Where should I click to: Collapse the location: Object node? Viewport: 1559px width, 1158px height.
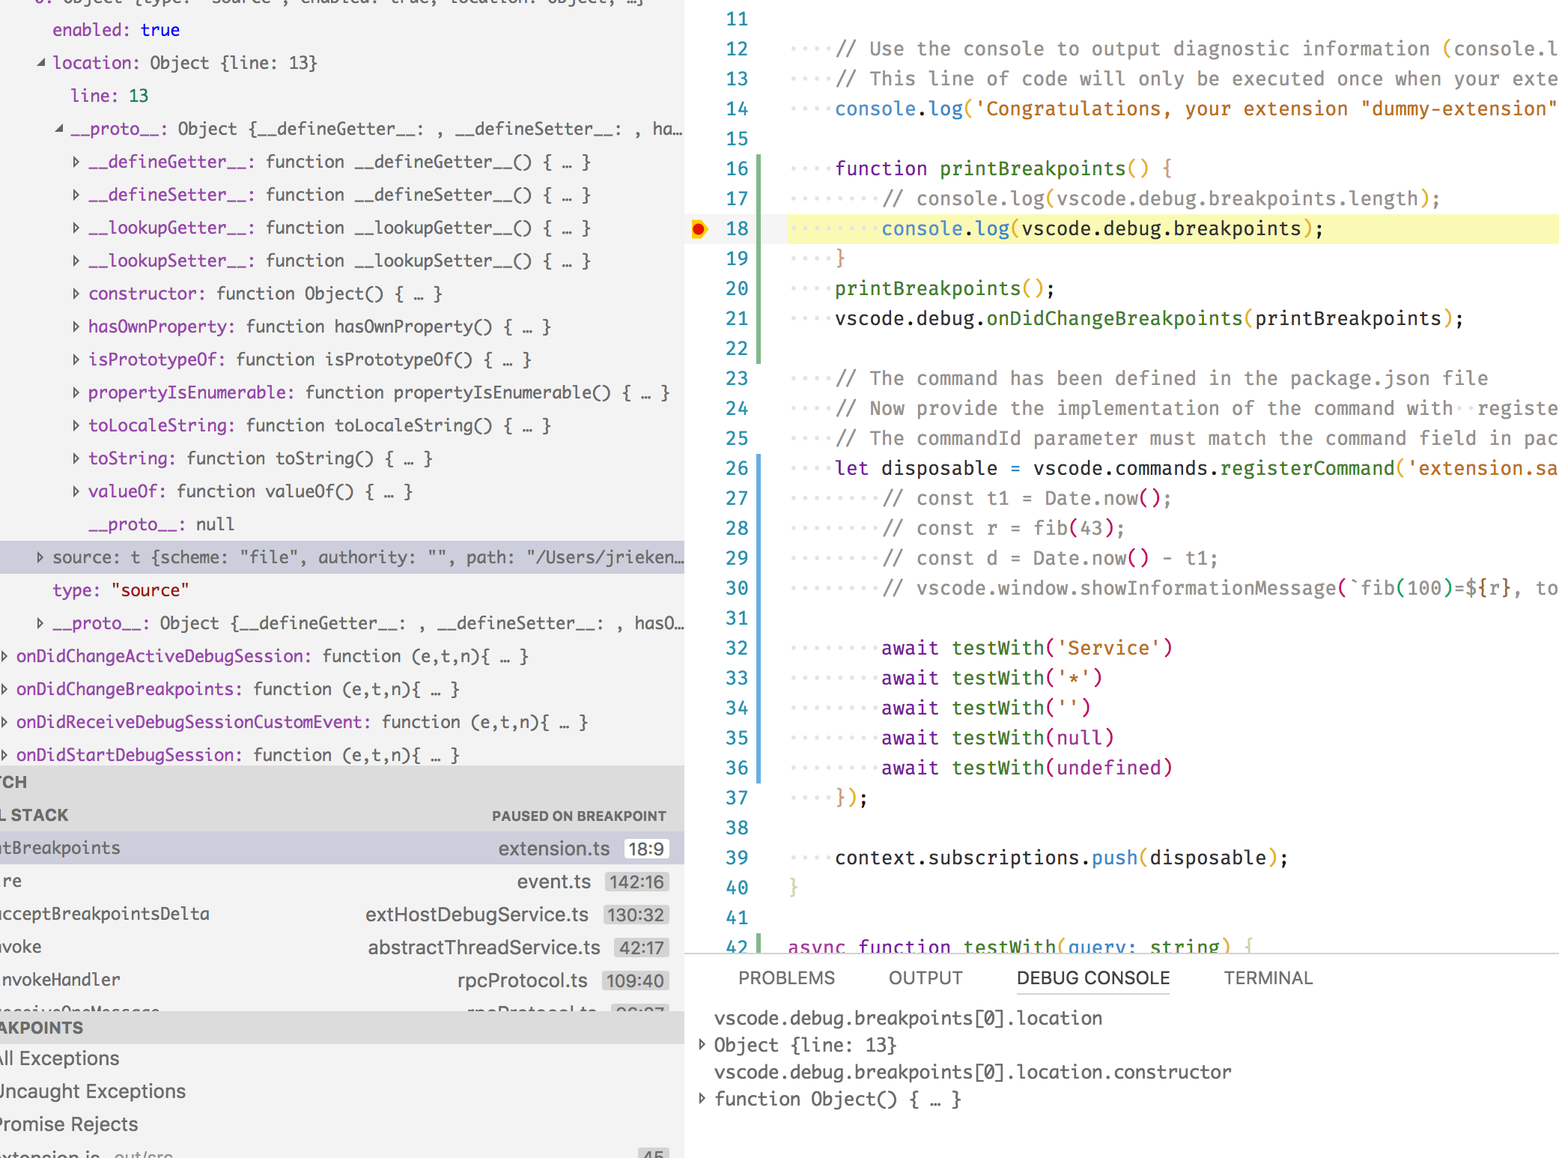(x=43, y=63)
